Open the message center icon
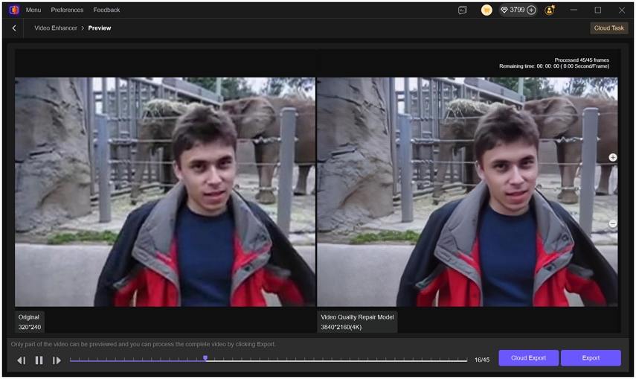636x379 pixels. (463, 10)
